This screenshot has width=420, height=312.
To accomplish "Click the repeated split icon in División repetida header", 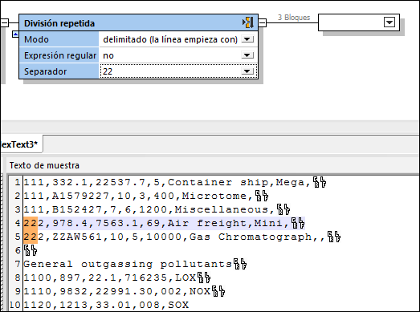I will pyautogui.click(x=248, y=22).
